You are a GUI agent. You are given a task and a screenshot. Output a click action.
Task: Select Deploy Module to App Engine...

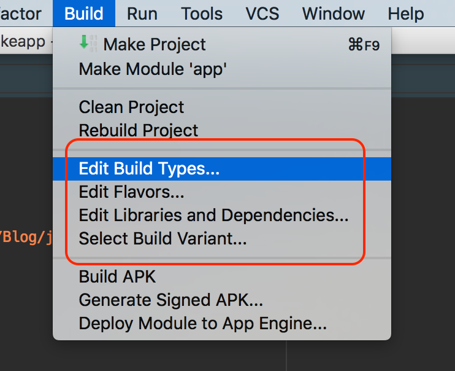coord(202,323)
